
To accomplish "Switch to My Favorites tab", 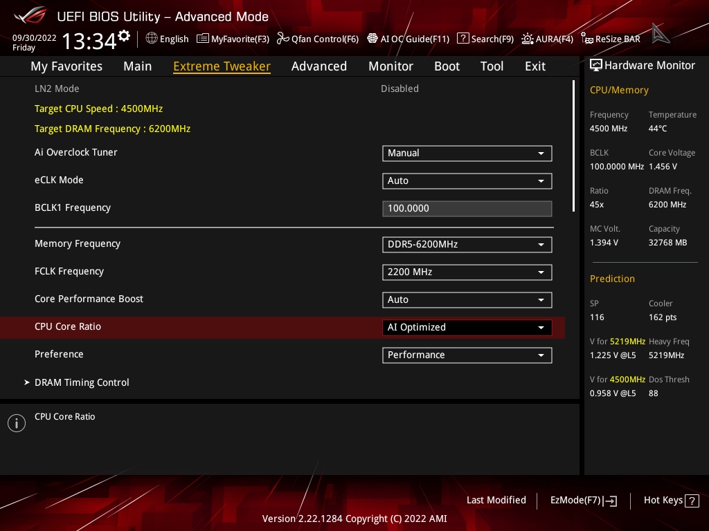I will (66, 66).
